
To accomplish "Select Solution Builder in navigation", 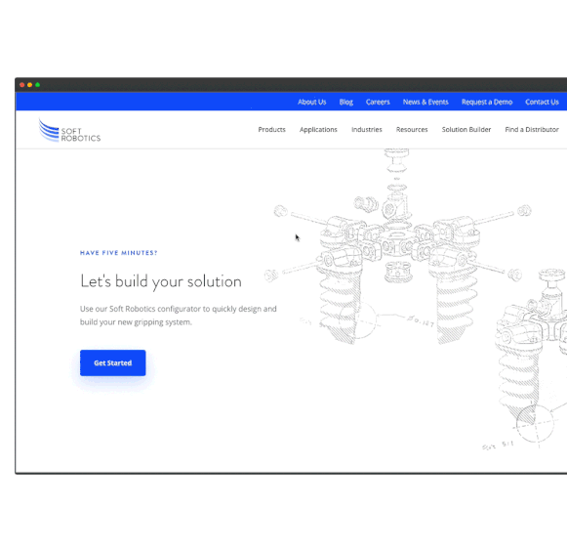I will (x=466, y=130).
